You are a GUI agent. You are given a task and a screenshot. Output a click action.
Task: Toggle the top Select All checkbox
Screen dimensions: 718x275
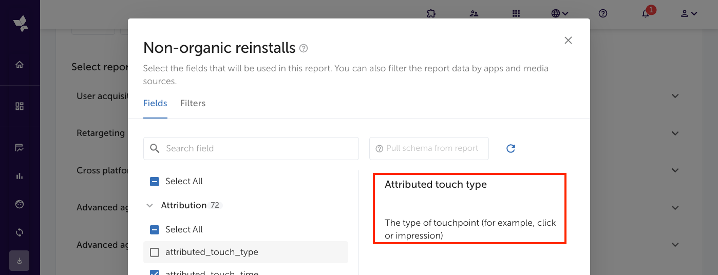pos(155,181)
